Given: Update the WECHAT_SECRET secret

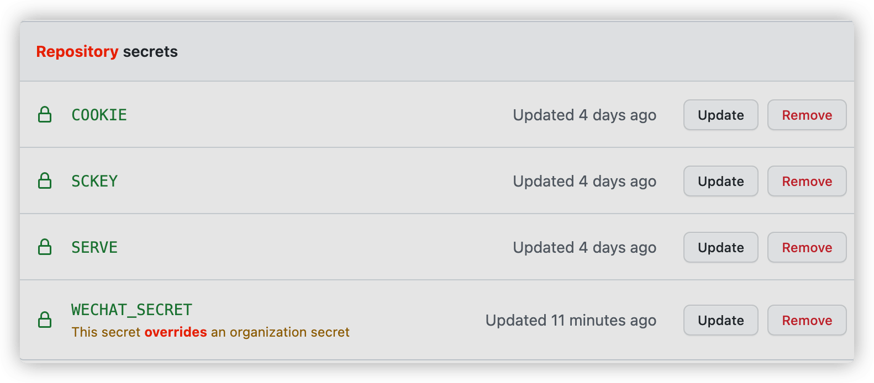Looking at the screenshot, I should [721, 320].
